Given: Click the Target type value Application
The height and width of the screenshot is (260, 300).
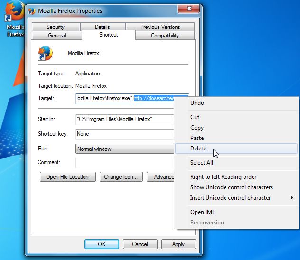Looking at the screenshot, I should (x=88, y=74).
